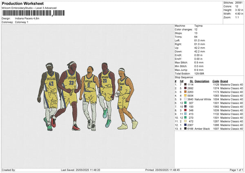
Task: Click the 'Code' column header
Action: [x=216, y=81]
